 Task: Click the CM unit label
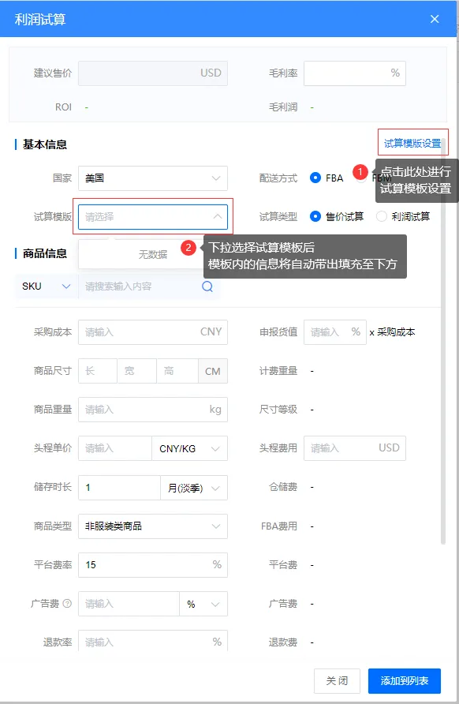coord(213,371)
